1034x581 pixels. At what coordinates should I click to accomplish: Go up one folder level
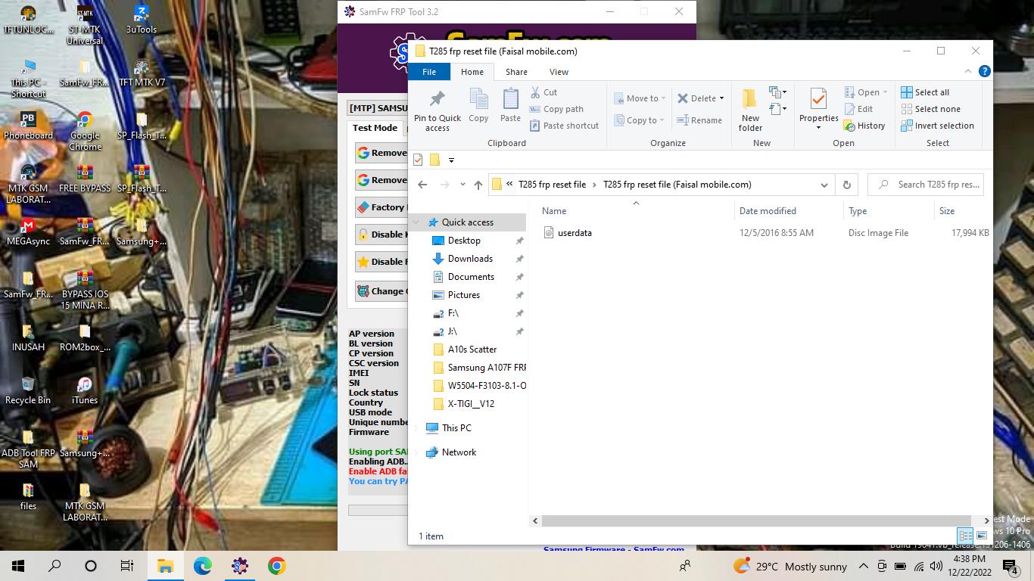click(478, 185)
